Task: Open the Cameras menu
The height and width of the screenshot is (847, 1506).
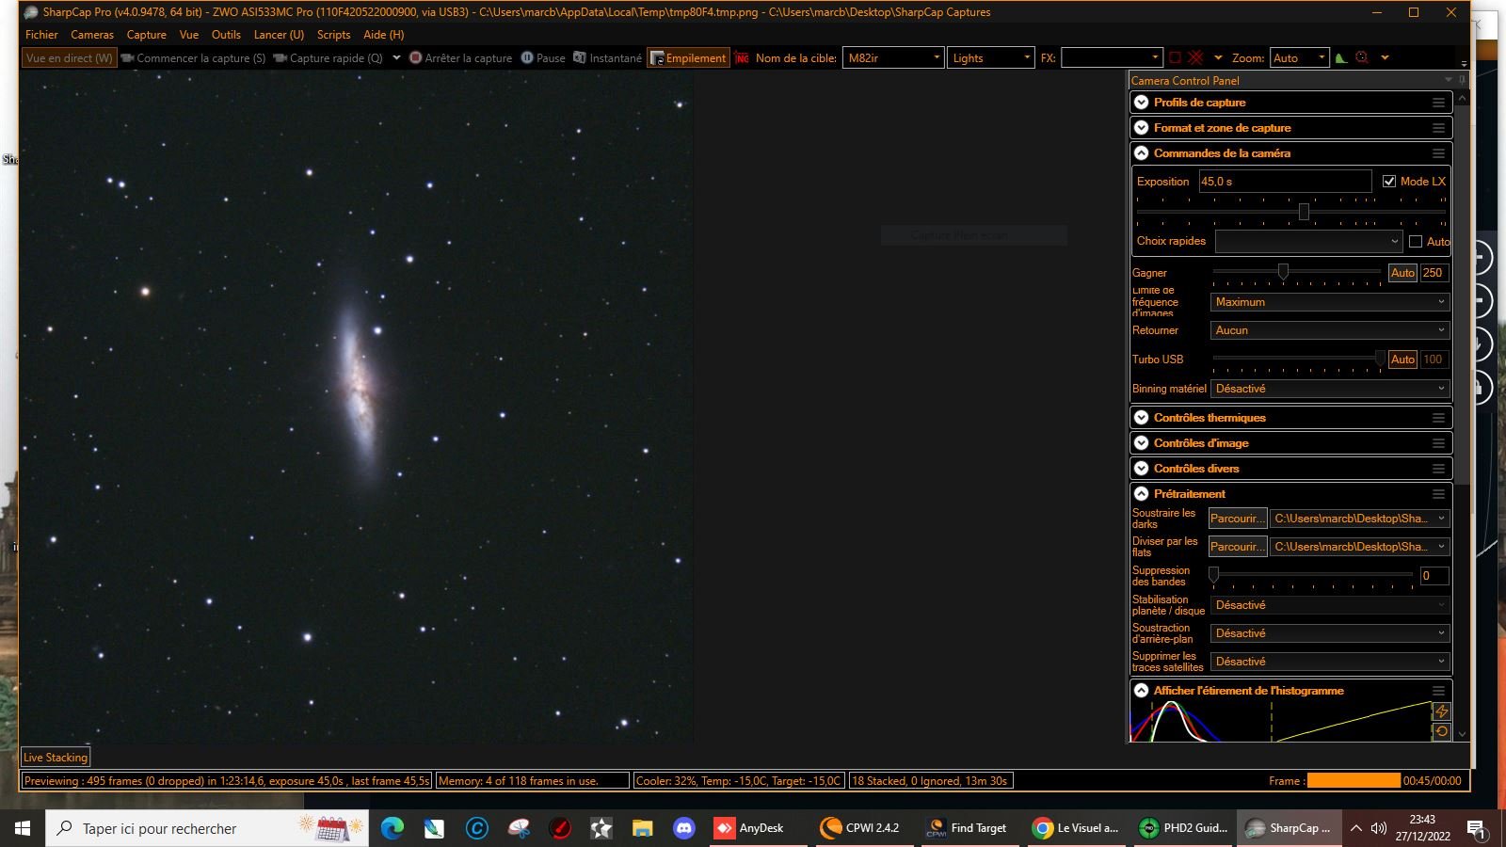Action: pyautogui.click(x=92, y=35)
